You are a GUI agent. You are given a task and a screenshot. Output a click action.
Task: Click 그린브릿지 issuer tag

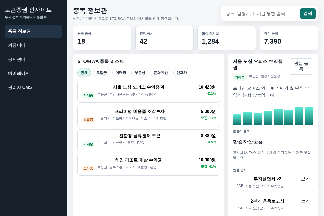[117, 143]
